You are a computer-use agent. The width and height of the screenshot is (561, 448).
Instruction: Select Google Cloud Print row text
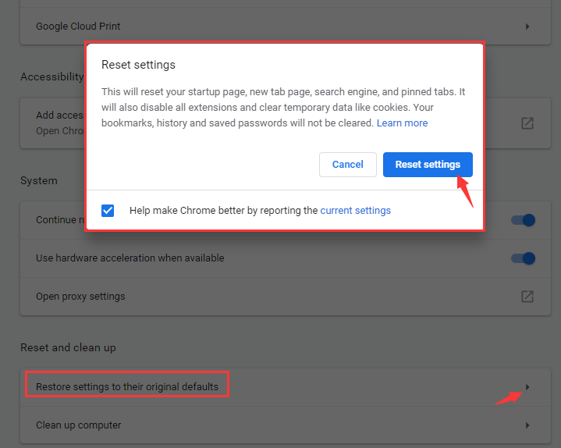(78, 26)
